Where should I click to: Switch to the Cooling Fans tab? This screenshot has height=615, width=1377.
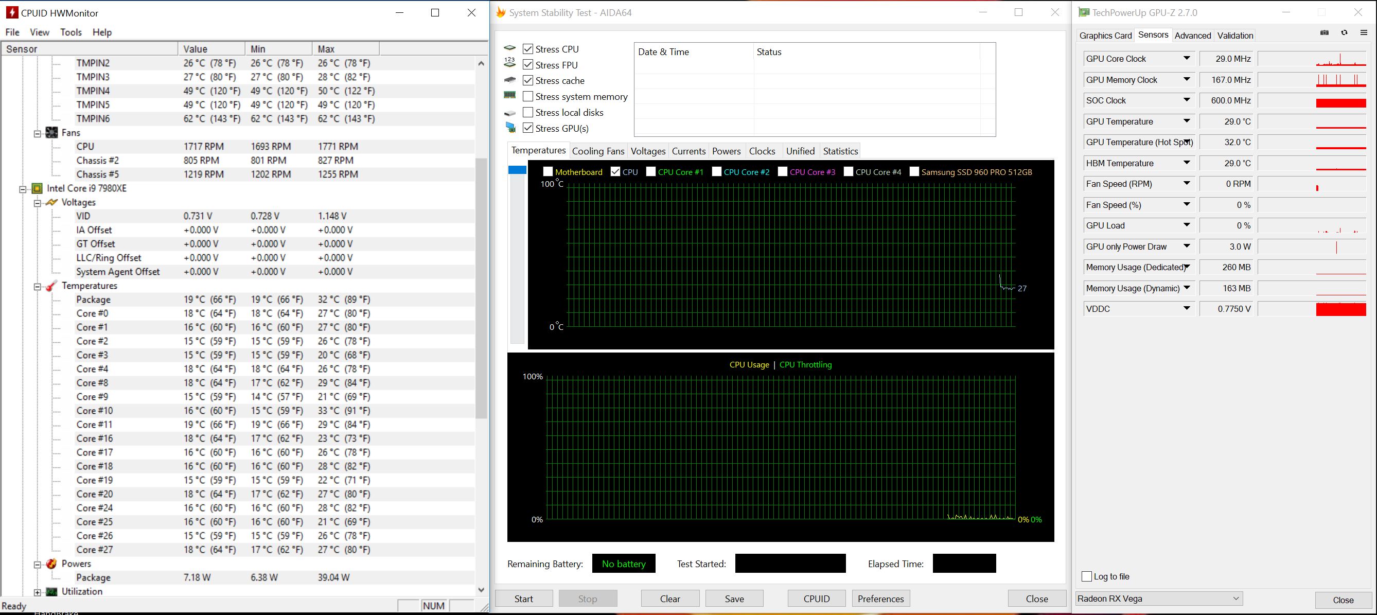597,151
